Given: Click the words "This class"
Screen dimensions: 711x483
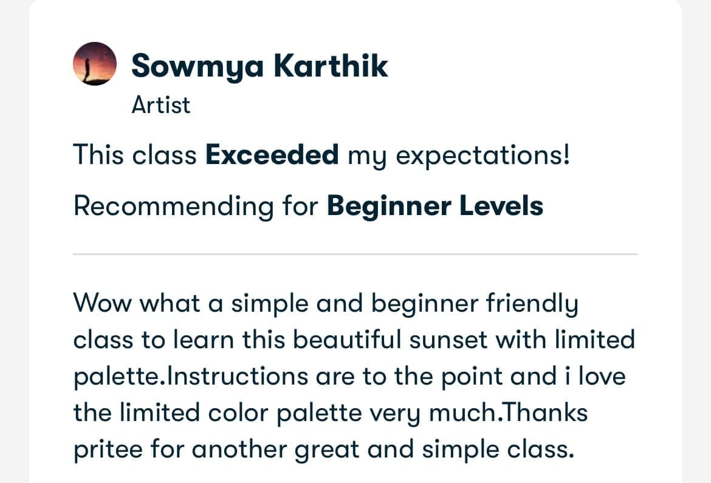Looking at the screenshot, I should click(135, 156).
